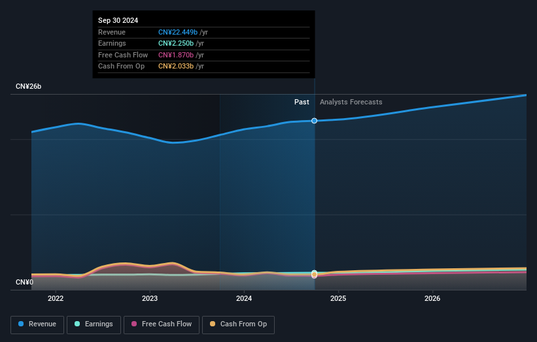Click the Cash From Op label in tooltip
This screenshot has width=537, height=342.
pyautogui.click(x=121, y=67)
